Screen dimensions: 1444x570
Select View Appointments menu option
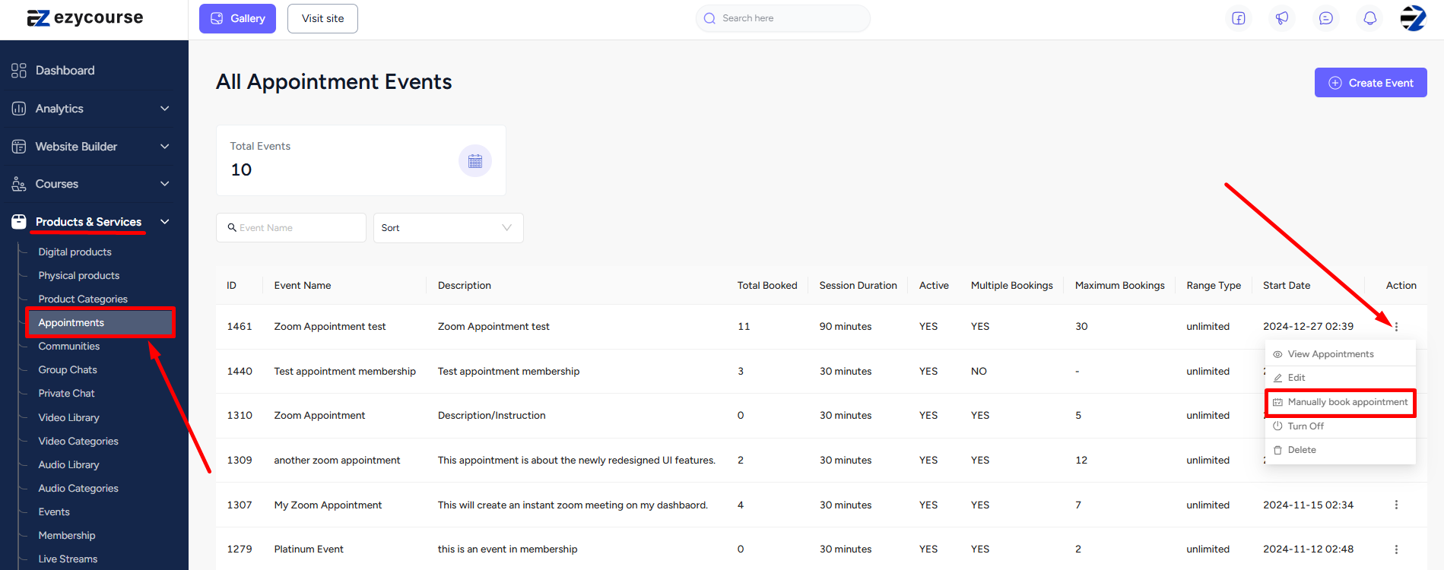(1341, 354)
